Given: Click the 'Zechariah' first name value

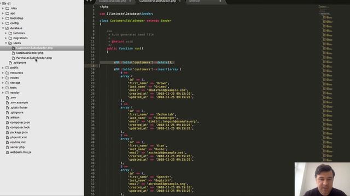Looking at the screenshot, I should (166, 114).
